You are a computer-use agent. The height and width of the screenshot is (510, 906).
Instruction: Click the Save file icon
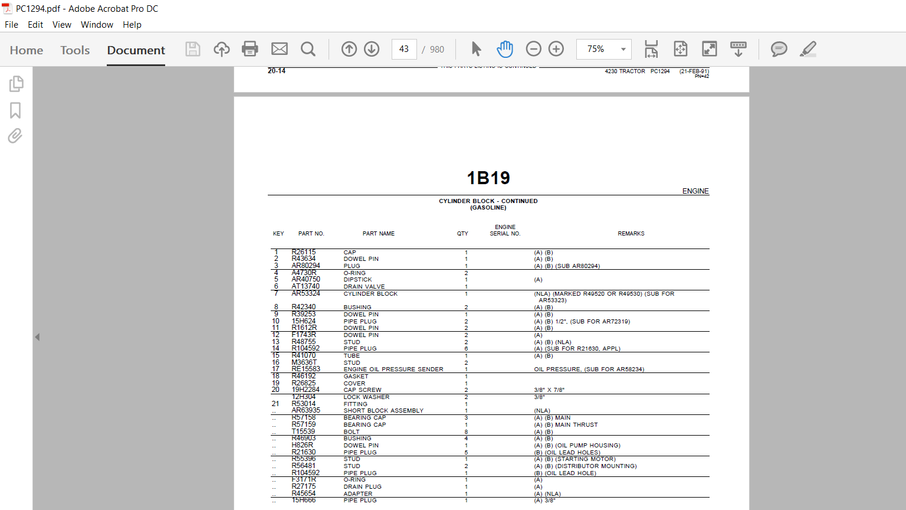point(193,49)
